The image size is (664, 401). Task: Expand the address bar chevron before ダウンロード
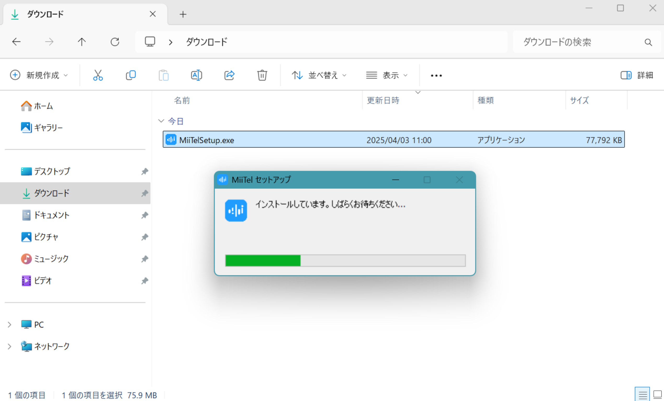[171, 42]
